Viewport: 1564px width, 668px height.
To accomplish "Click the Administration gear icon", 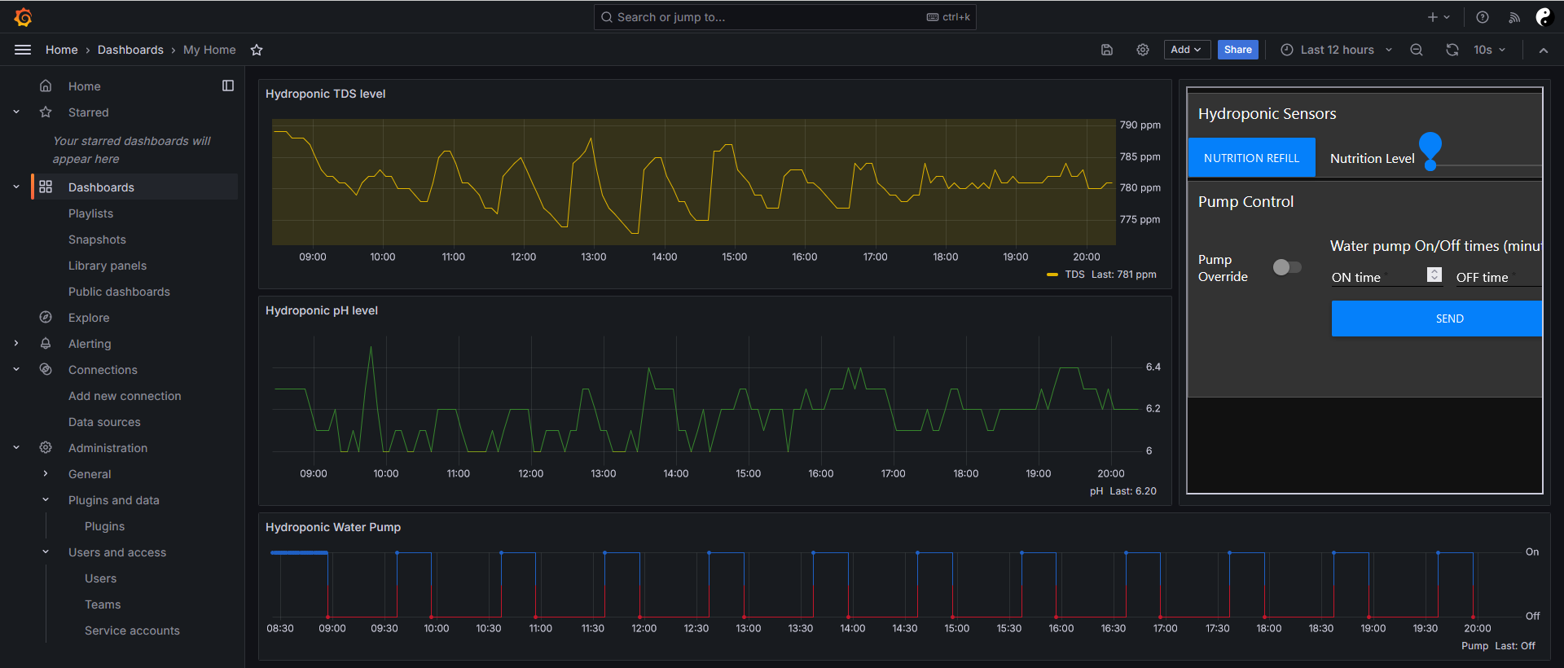I will click(46, 447).
